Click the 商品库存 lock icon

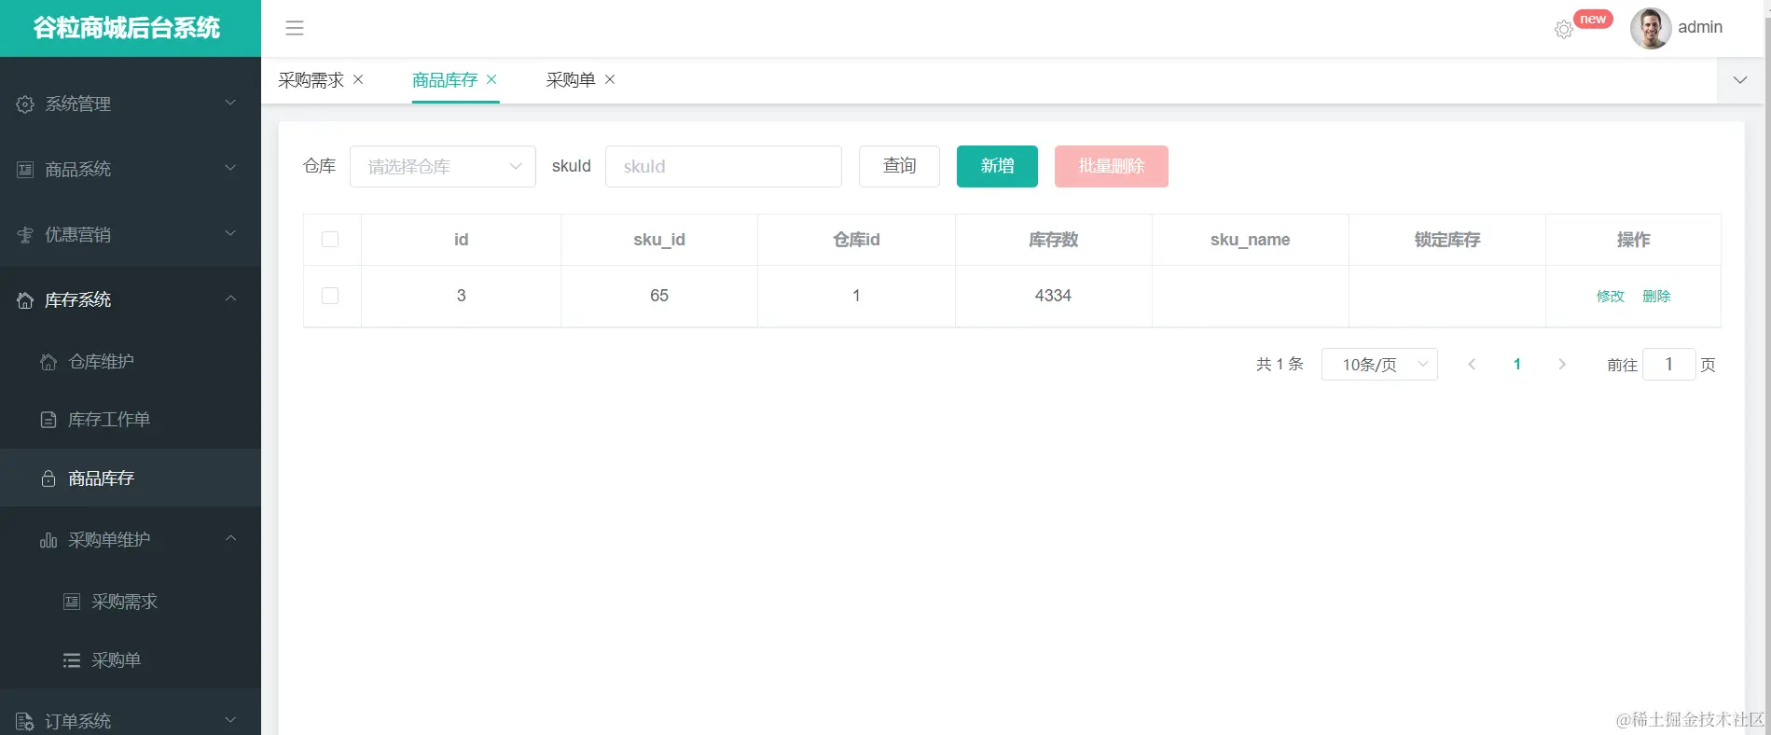48,478
